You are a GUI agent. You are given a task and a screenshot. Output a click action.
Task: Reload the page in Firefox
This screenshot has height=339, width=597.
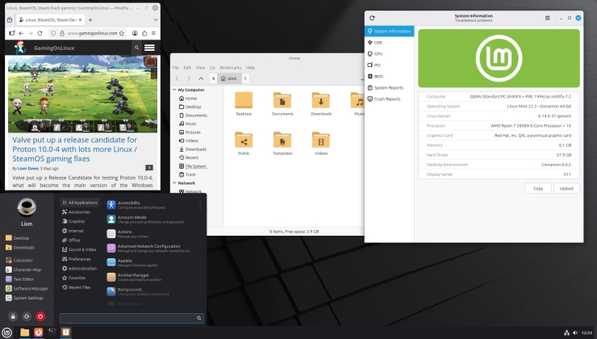point(40,33)
